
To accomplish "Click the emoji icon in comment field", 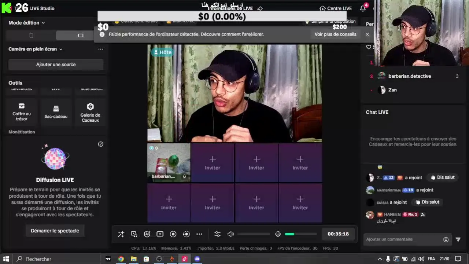I will click(446, 239).
